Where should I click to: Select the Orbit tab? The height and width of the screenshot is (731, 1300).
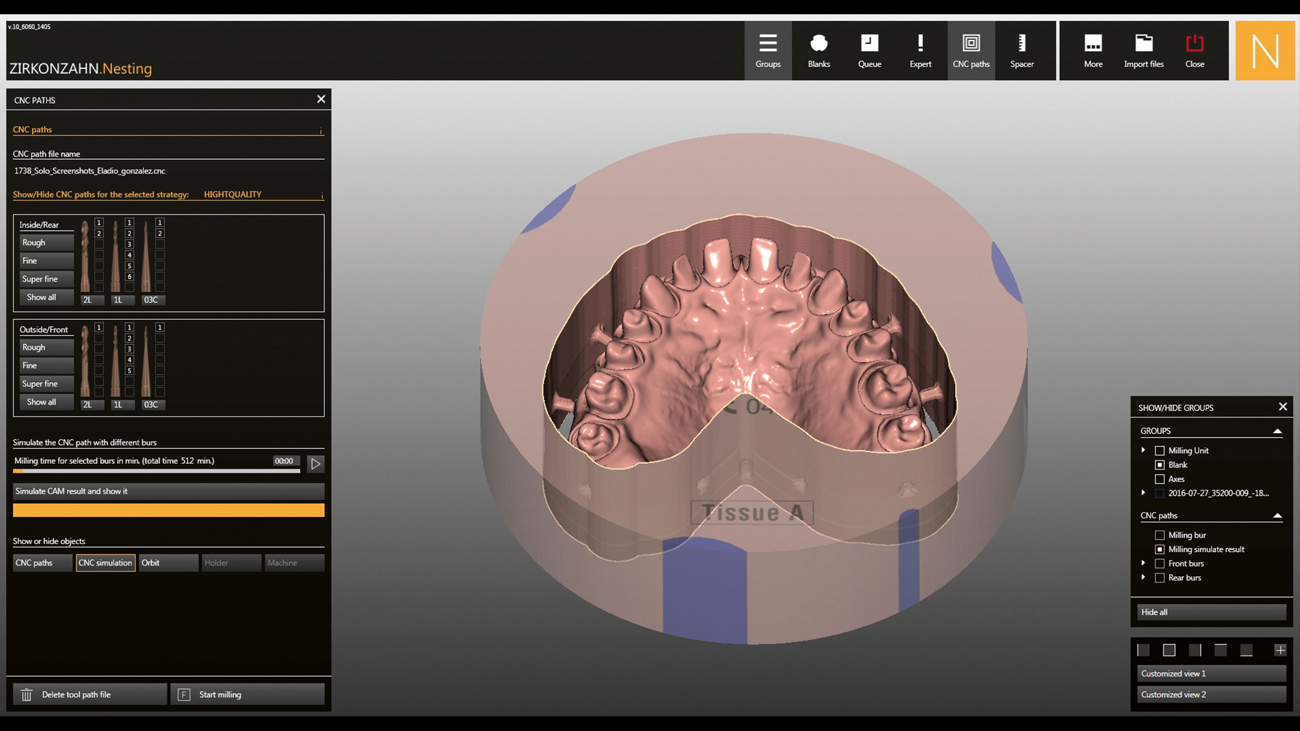168,563
